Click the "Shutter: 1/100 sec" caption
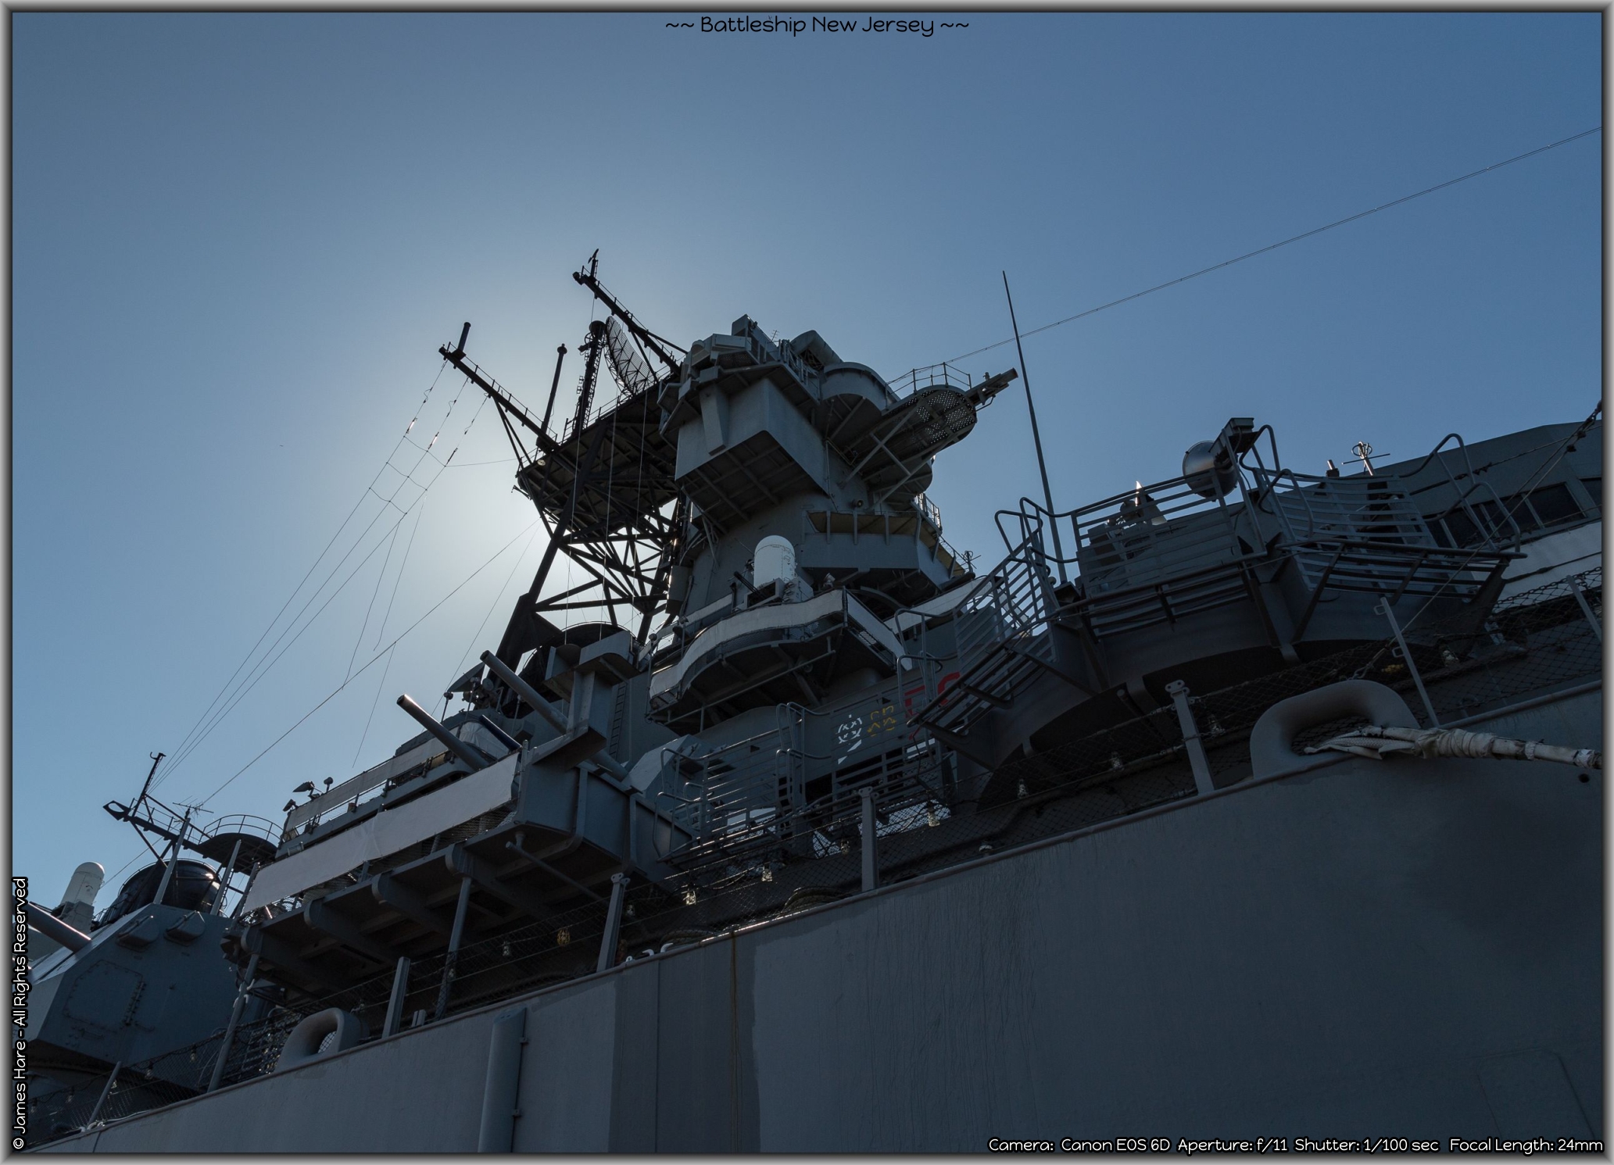Screen dimensions: 1614x1165 (x=1367, y=1145)
